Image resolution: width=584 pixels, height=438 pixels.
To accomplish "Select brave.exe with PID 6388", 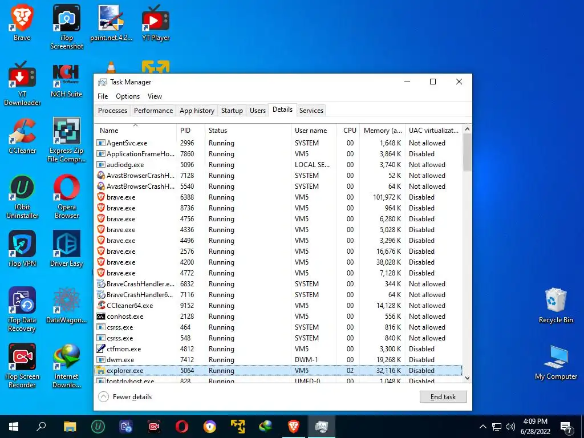I will point(278,197).
